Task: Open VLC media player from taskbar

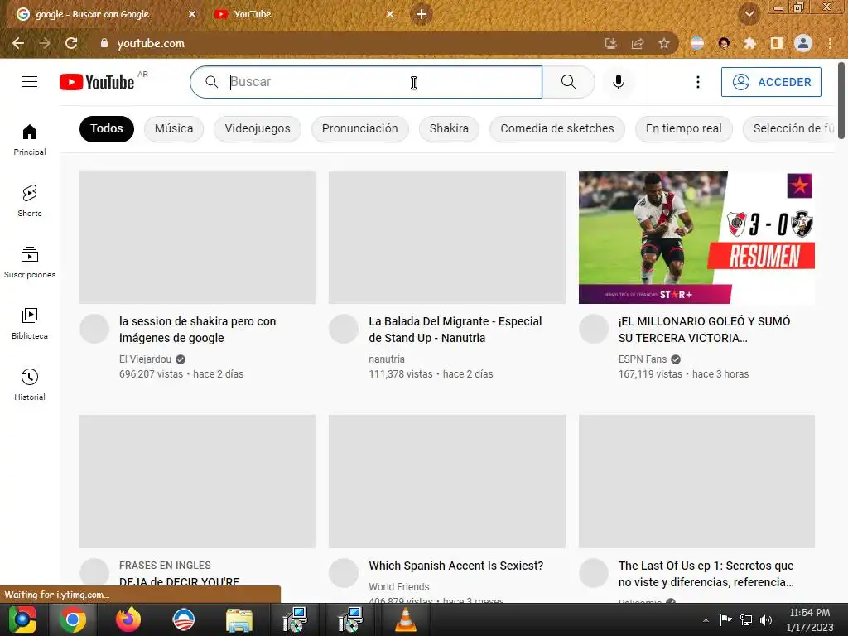Action: 406,619
